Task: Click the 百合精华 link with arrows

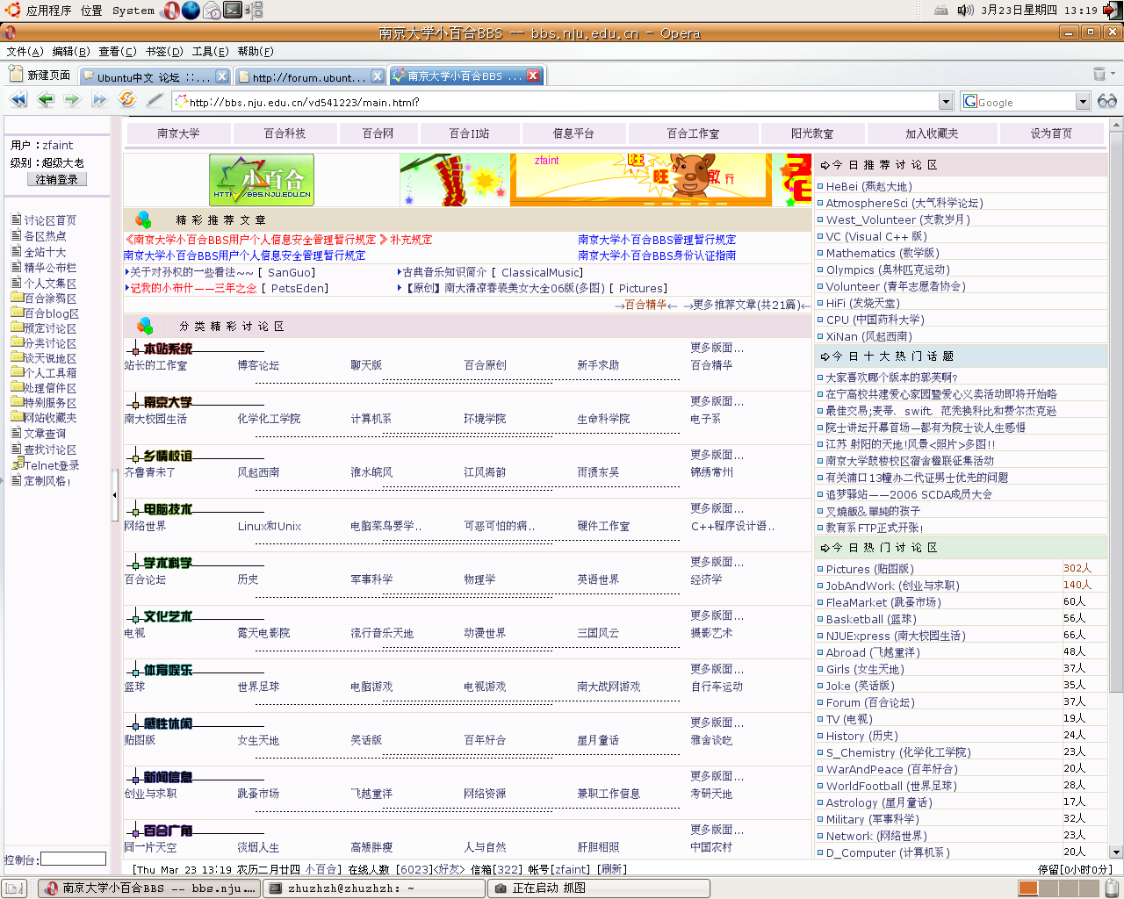Action: (646, 305)
